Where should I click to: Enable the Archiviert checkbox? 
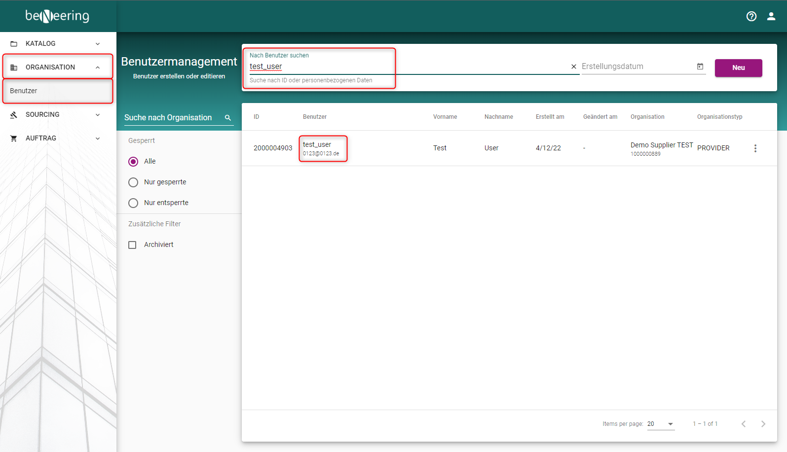click(132, 245)
